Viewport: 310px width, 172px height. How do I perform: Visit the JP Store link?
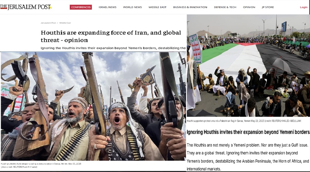pos(268,7)
